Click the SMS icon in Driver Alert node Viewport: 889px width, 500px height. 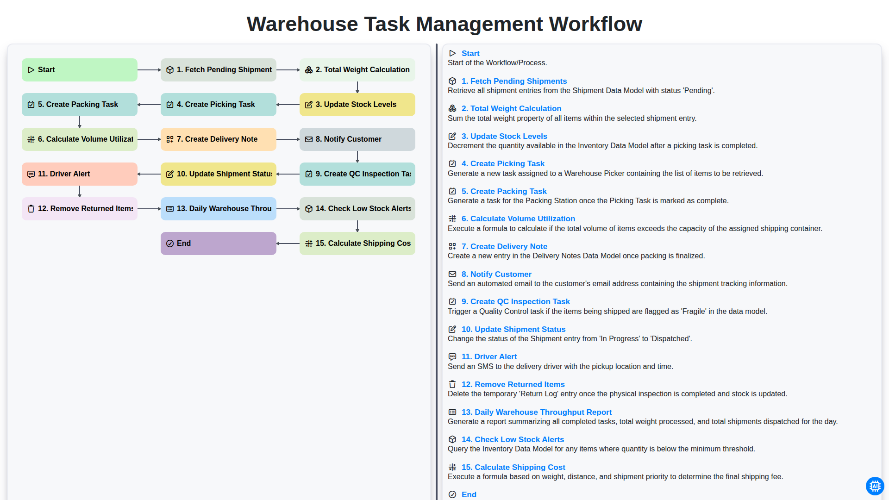pos(31,174)
